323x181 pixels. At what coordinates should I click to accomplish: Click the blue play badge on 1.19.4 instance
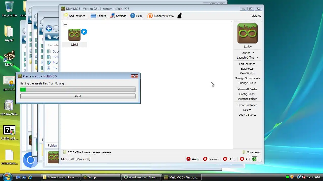pyautogui.click(x=84, y=32)
